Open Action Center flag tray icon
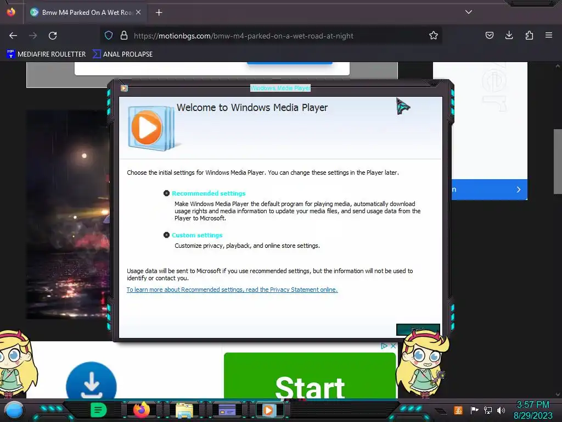 (x=474, y=410)
